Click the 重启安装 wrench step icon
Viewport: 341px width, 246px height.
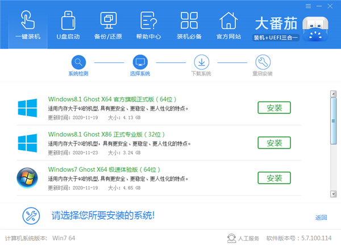click(263, 62)
